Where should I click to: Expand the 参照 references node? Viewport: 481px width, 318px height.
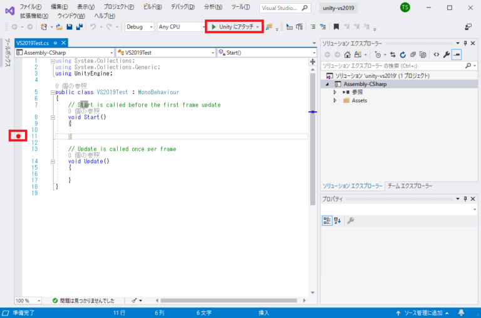tap(335, 92)
